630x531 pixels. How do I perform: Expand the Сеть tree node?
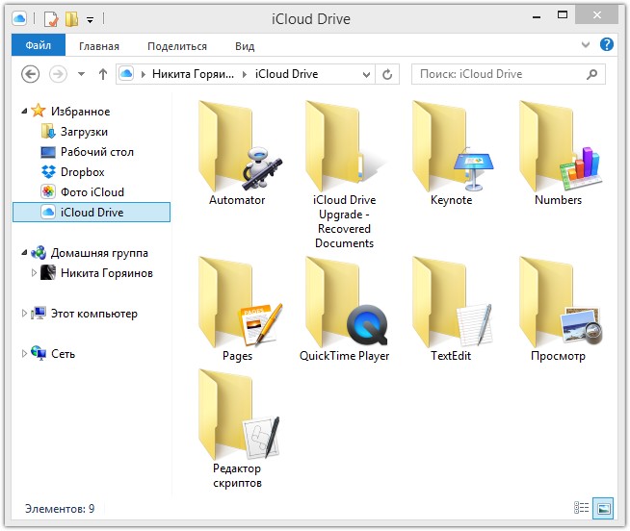[24, 353]
